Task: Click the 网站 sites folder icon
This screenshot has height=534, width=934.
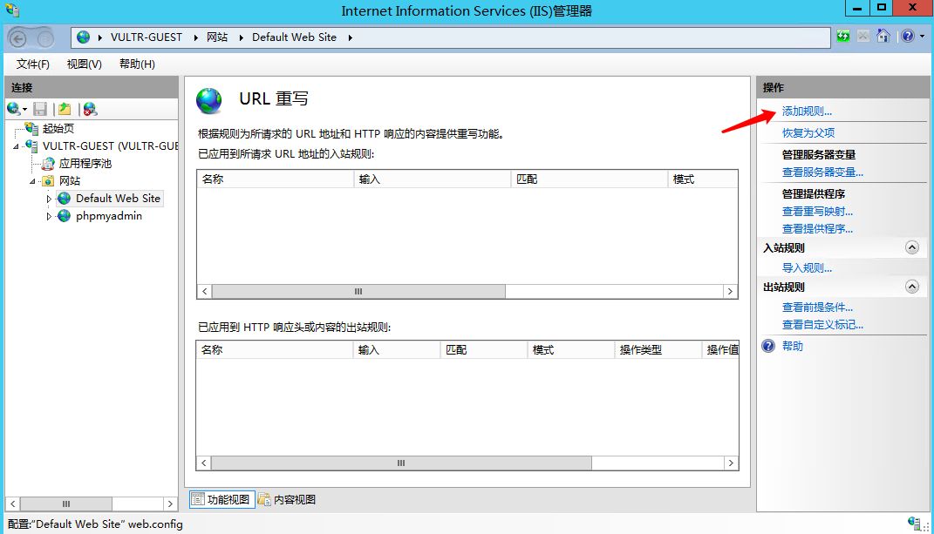Action: (48, 181)
